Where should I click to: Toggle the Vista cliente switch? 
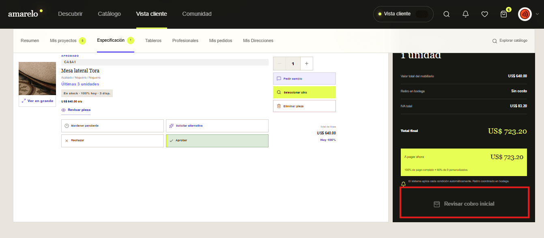pyautogui.click(x=421, y=14)
